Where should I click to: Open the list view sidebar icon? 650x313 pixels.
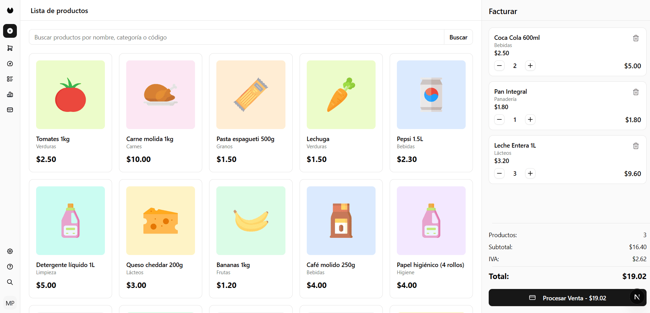[x=10, y=79]
